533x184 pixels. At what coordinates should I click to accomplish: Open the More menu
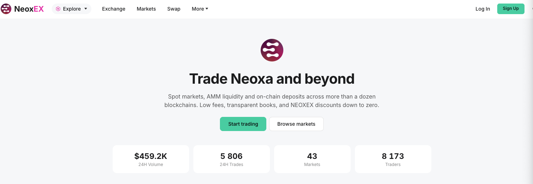tap(200, 9)
